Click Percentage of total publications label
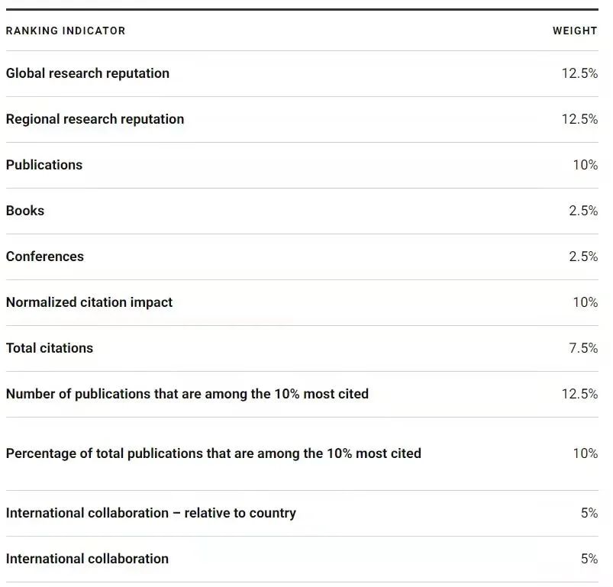Screen dimensions: 613x587 [214, 453]
